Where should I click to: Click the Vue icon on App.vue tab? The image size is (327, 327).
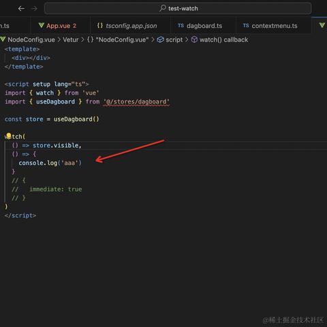click(42, 25)
